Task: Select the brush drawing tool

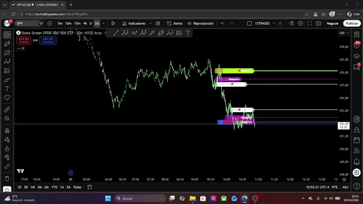Action: pyautogui.click(x=7, y=80)
